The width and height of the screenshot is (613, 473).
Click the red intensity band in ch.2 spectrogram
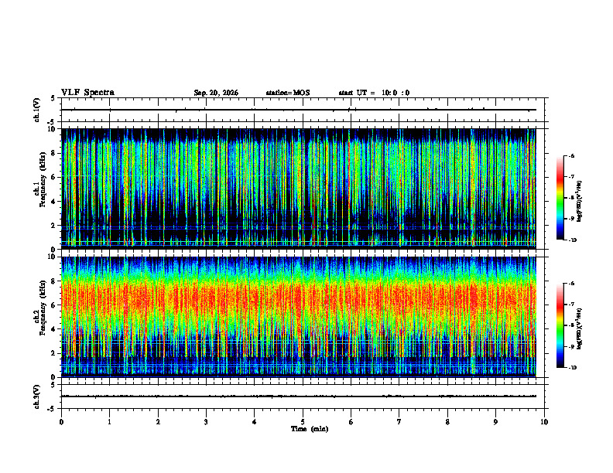coord(299,298)
